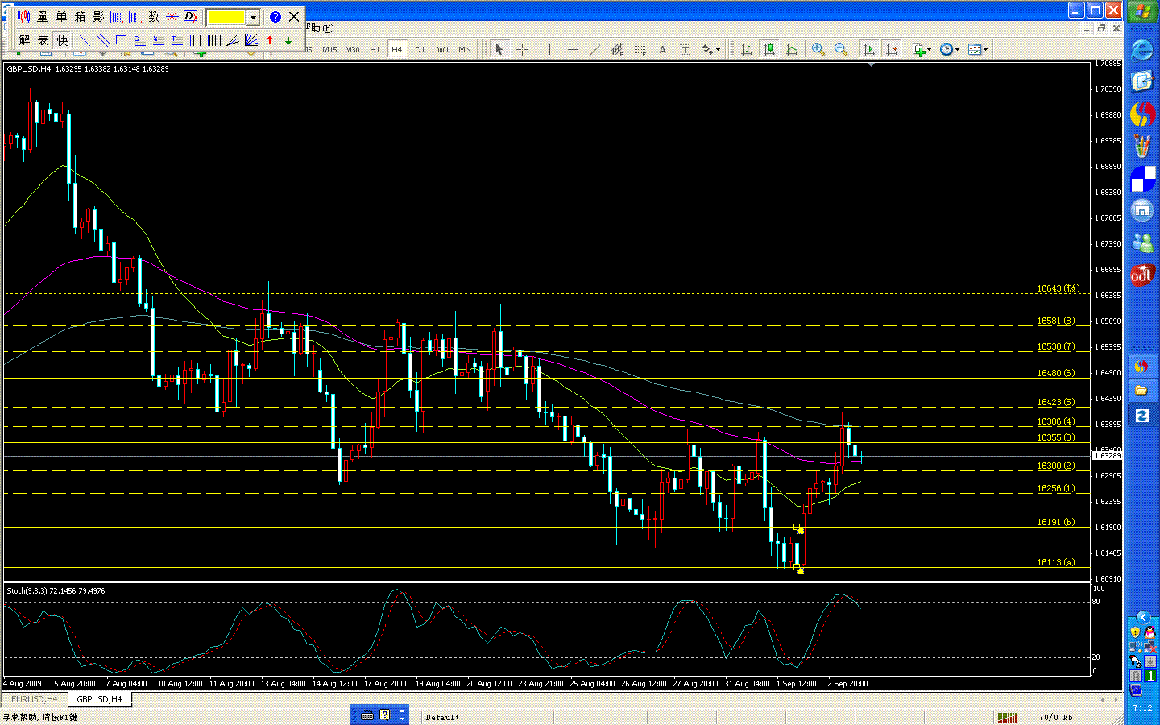The image size is (1160, 725).
Task: Switch chart to H1 timeframe
Action: pyautogui.click(x=375, y=49)
